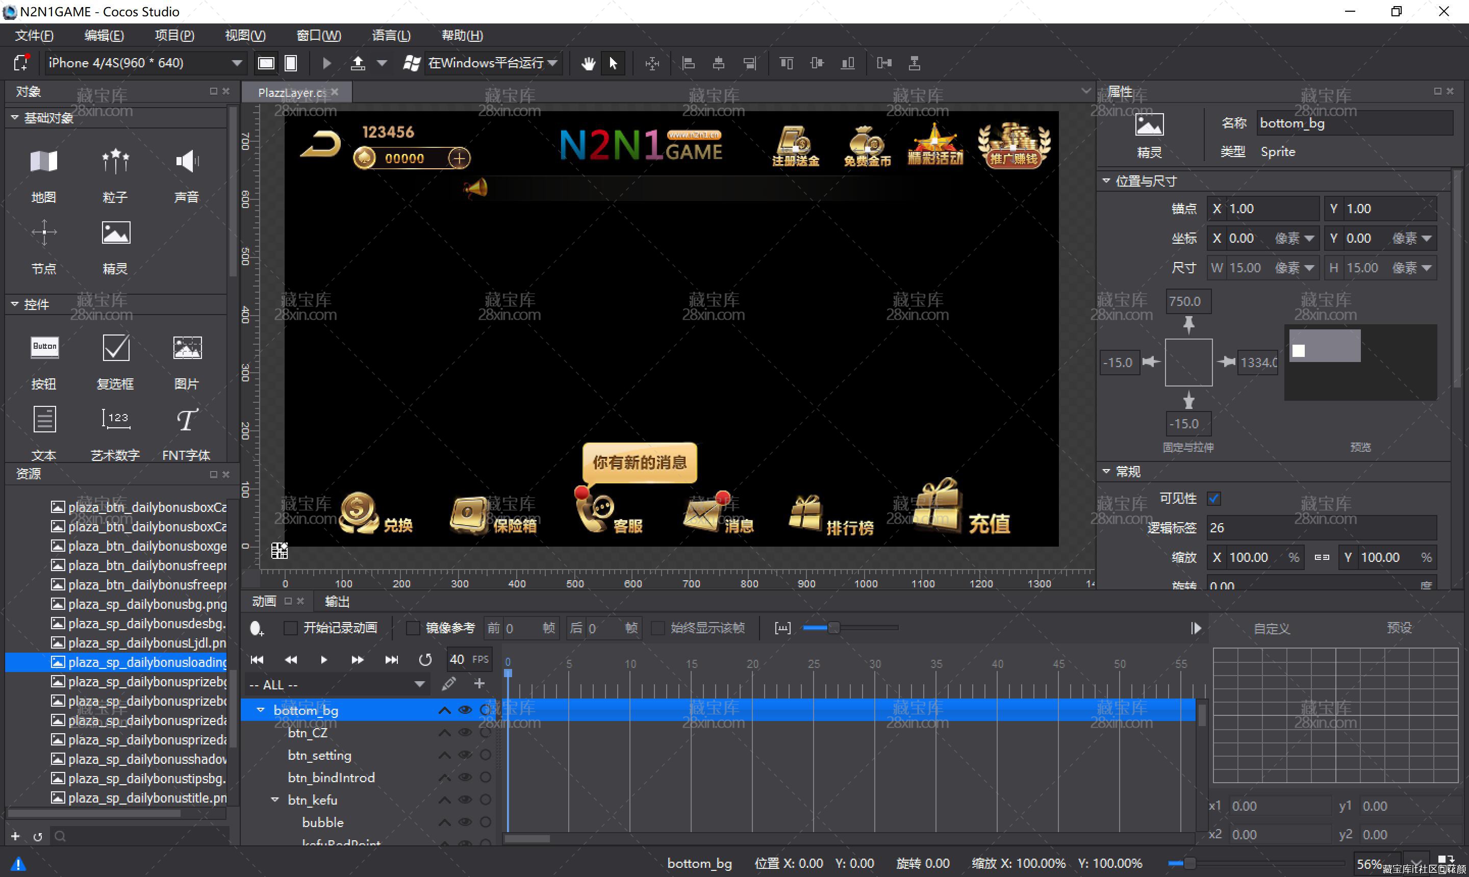Select the Button (按钮) widget
The width and height of the screenshot is (1469, 877).
tap(44, 362)
